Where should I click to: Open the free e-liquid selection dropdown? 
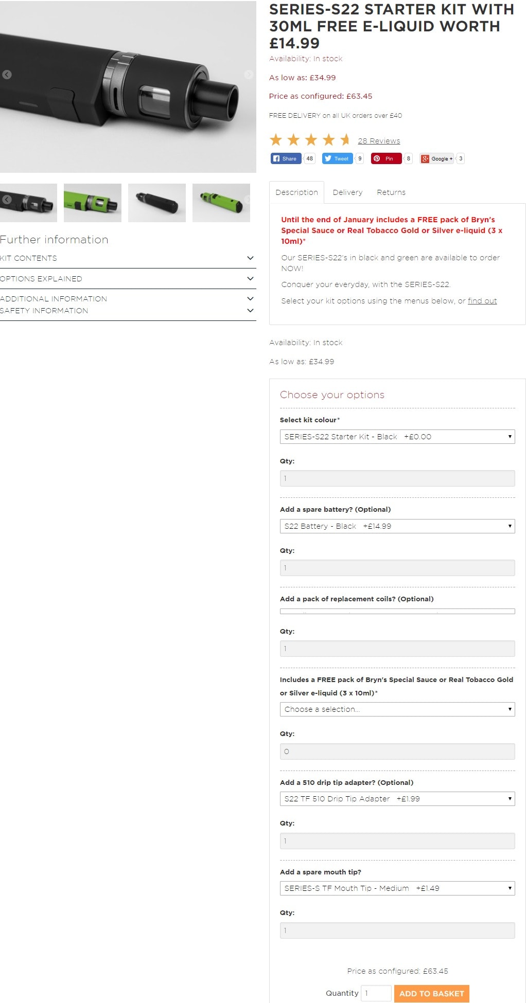pos(397,709)
